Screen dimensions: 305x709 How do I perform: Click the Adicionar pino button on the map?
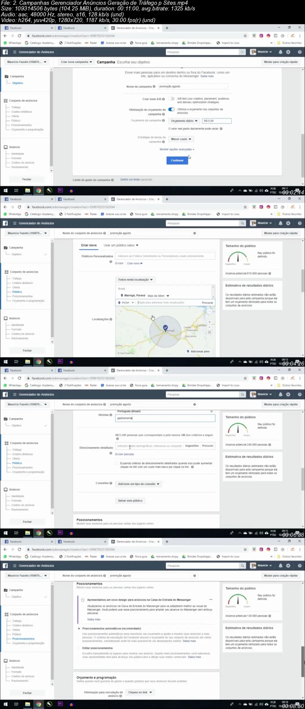pos(198,351)
